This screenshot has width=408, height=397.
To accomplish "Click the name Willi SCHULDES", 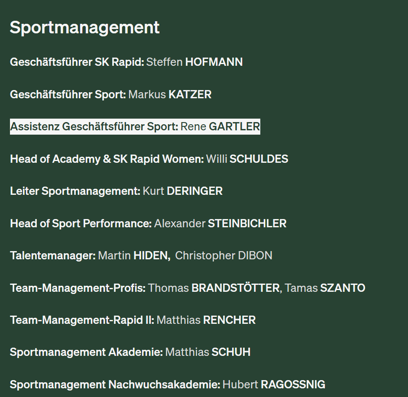I will click(247, 159).
